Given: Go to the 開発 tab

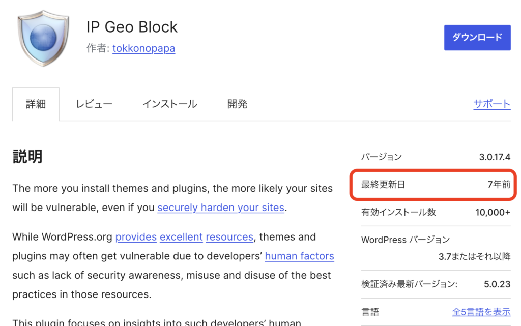Looking at the screenshot, I should pos(237,104).
